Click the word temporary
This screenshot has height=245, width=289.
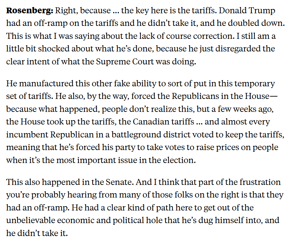click(252, 83)
